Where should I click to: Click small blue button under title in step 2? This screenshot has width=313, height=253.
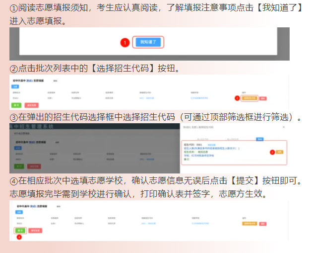15,86
